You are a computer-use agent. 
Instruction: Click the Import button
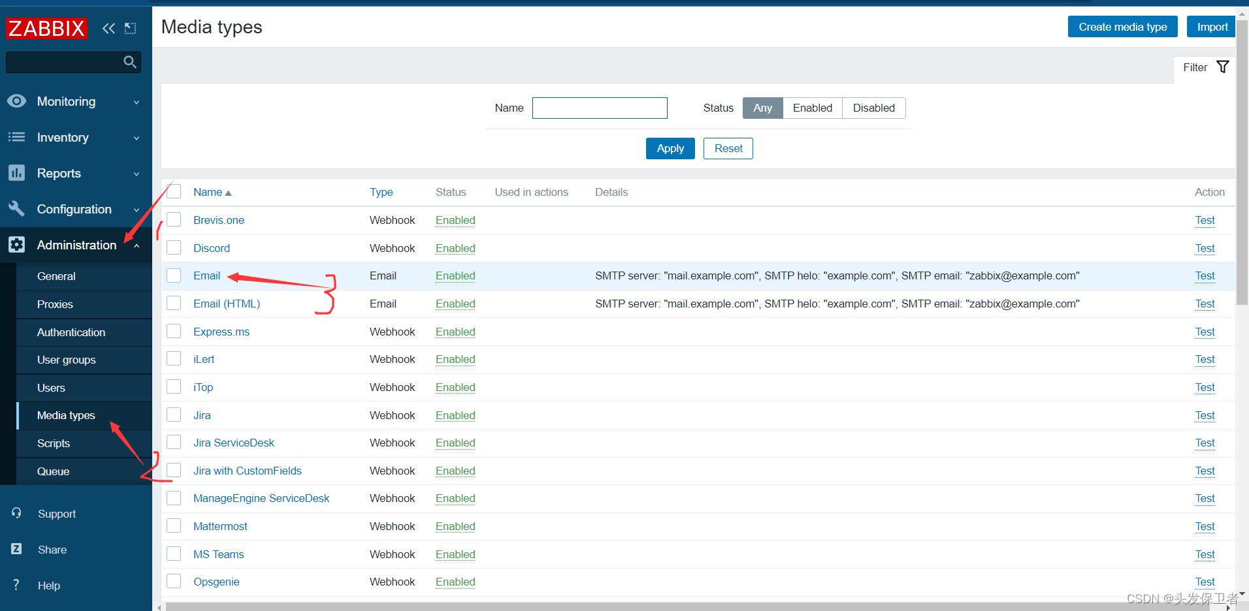click(x=1212, y=27)
